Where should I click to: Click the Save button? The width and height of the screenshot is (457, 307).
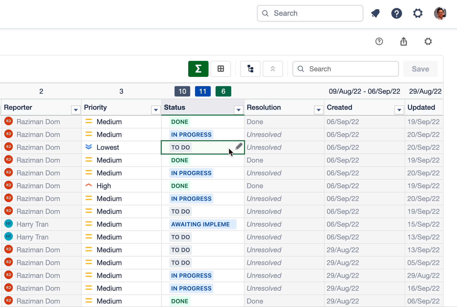coord(420,69)
